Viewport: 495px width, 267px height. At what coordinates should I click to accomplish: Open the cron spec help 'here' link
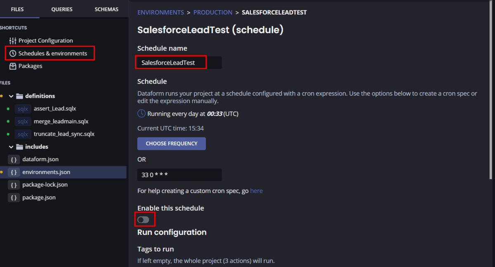tap(256, 191)
